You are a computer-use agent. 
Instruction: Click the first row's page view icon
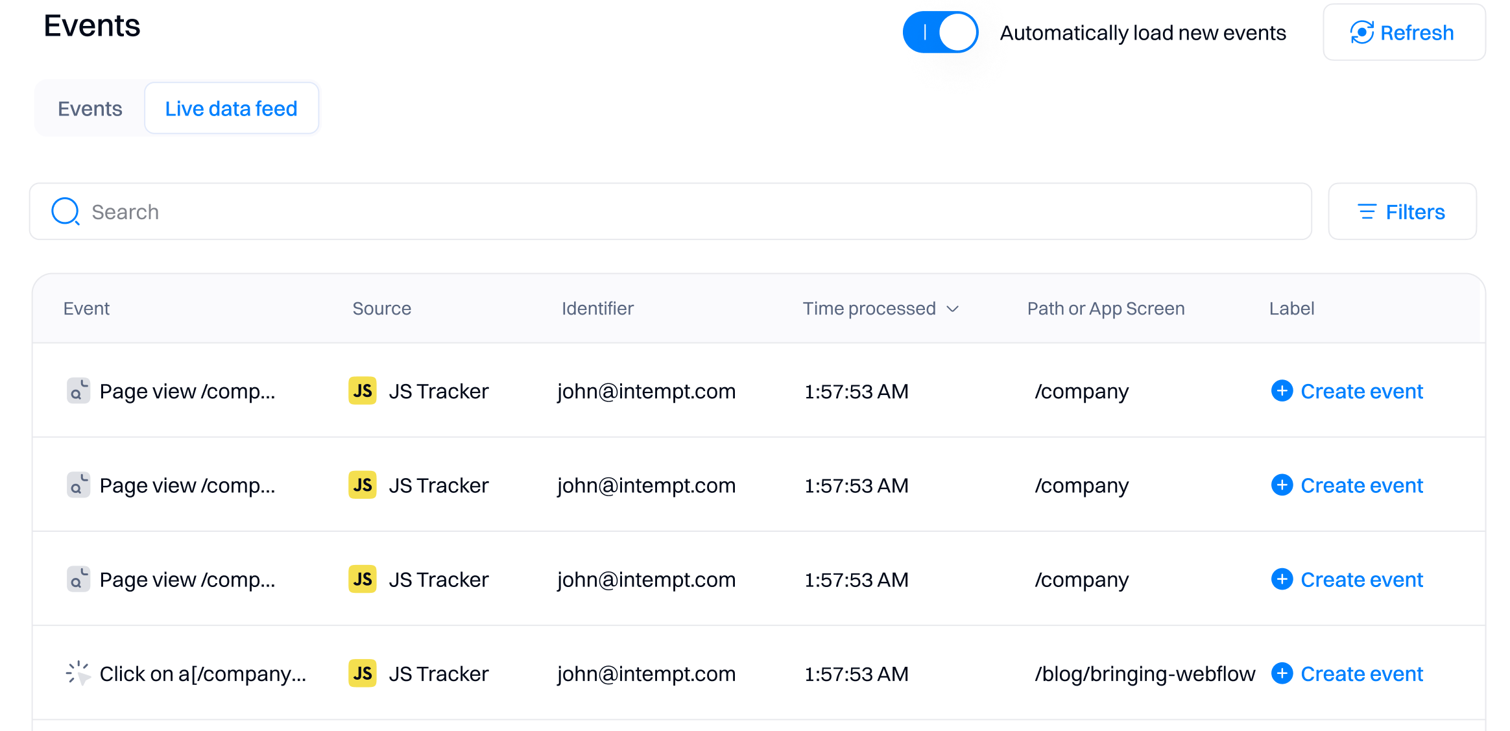click(78, 391)
